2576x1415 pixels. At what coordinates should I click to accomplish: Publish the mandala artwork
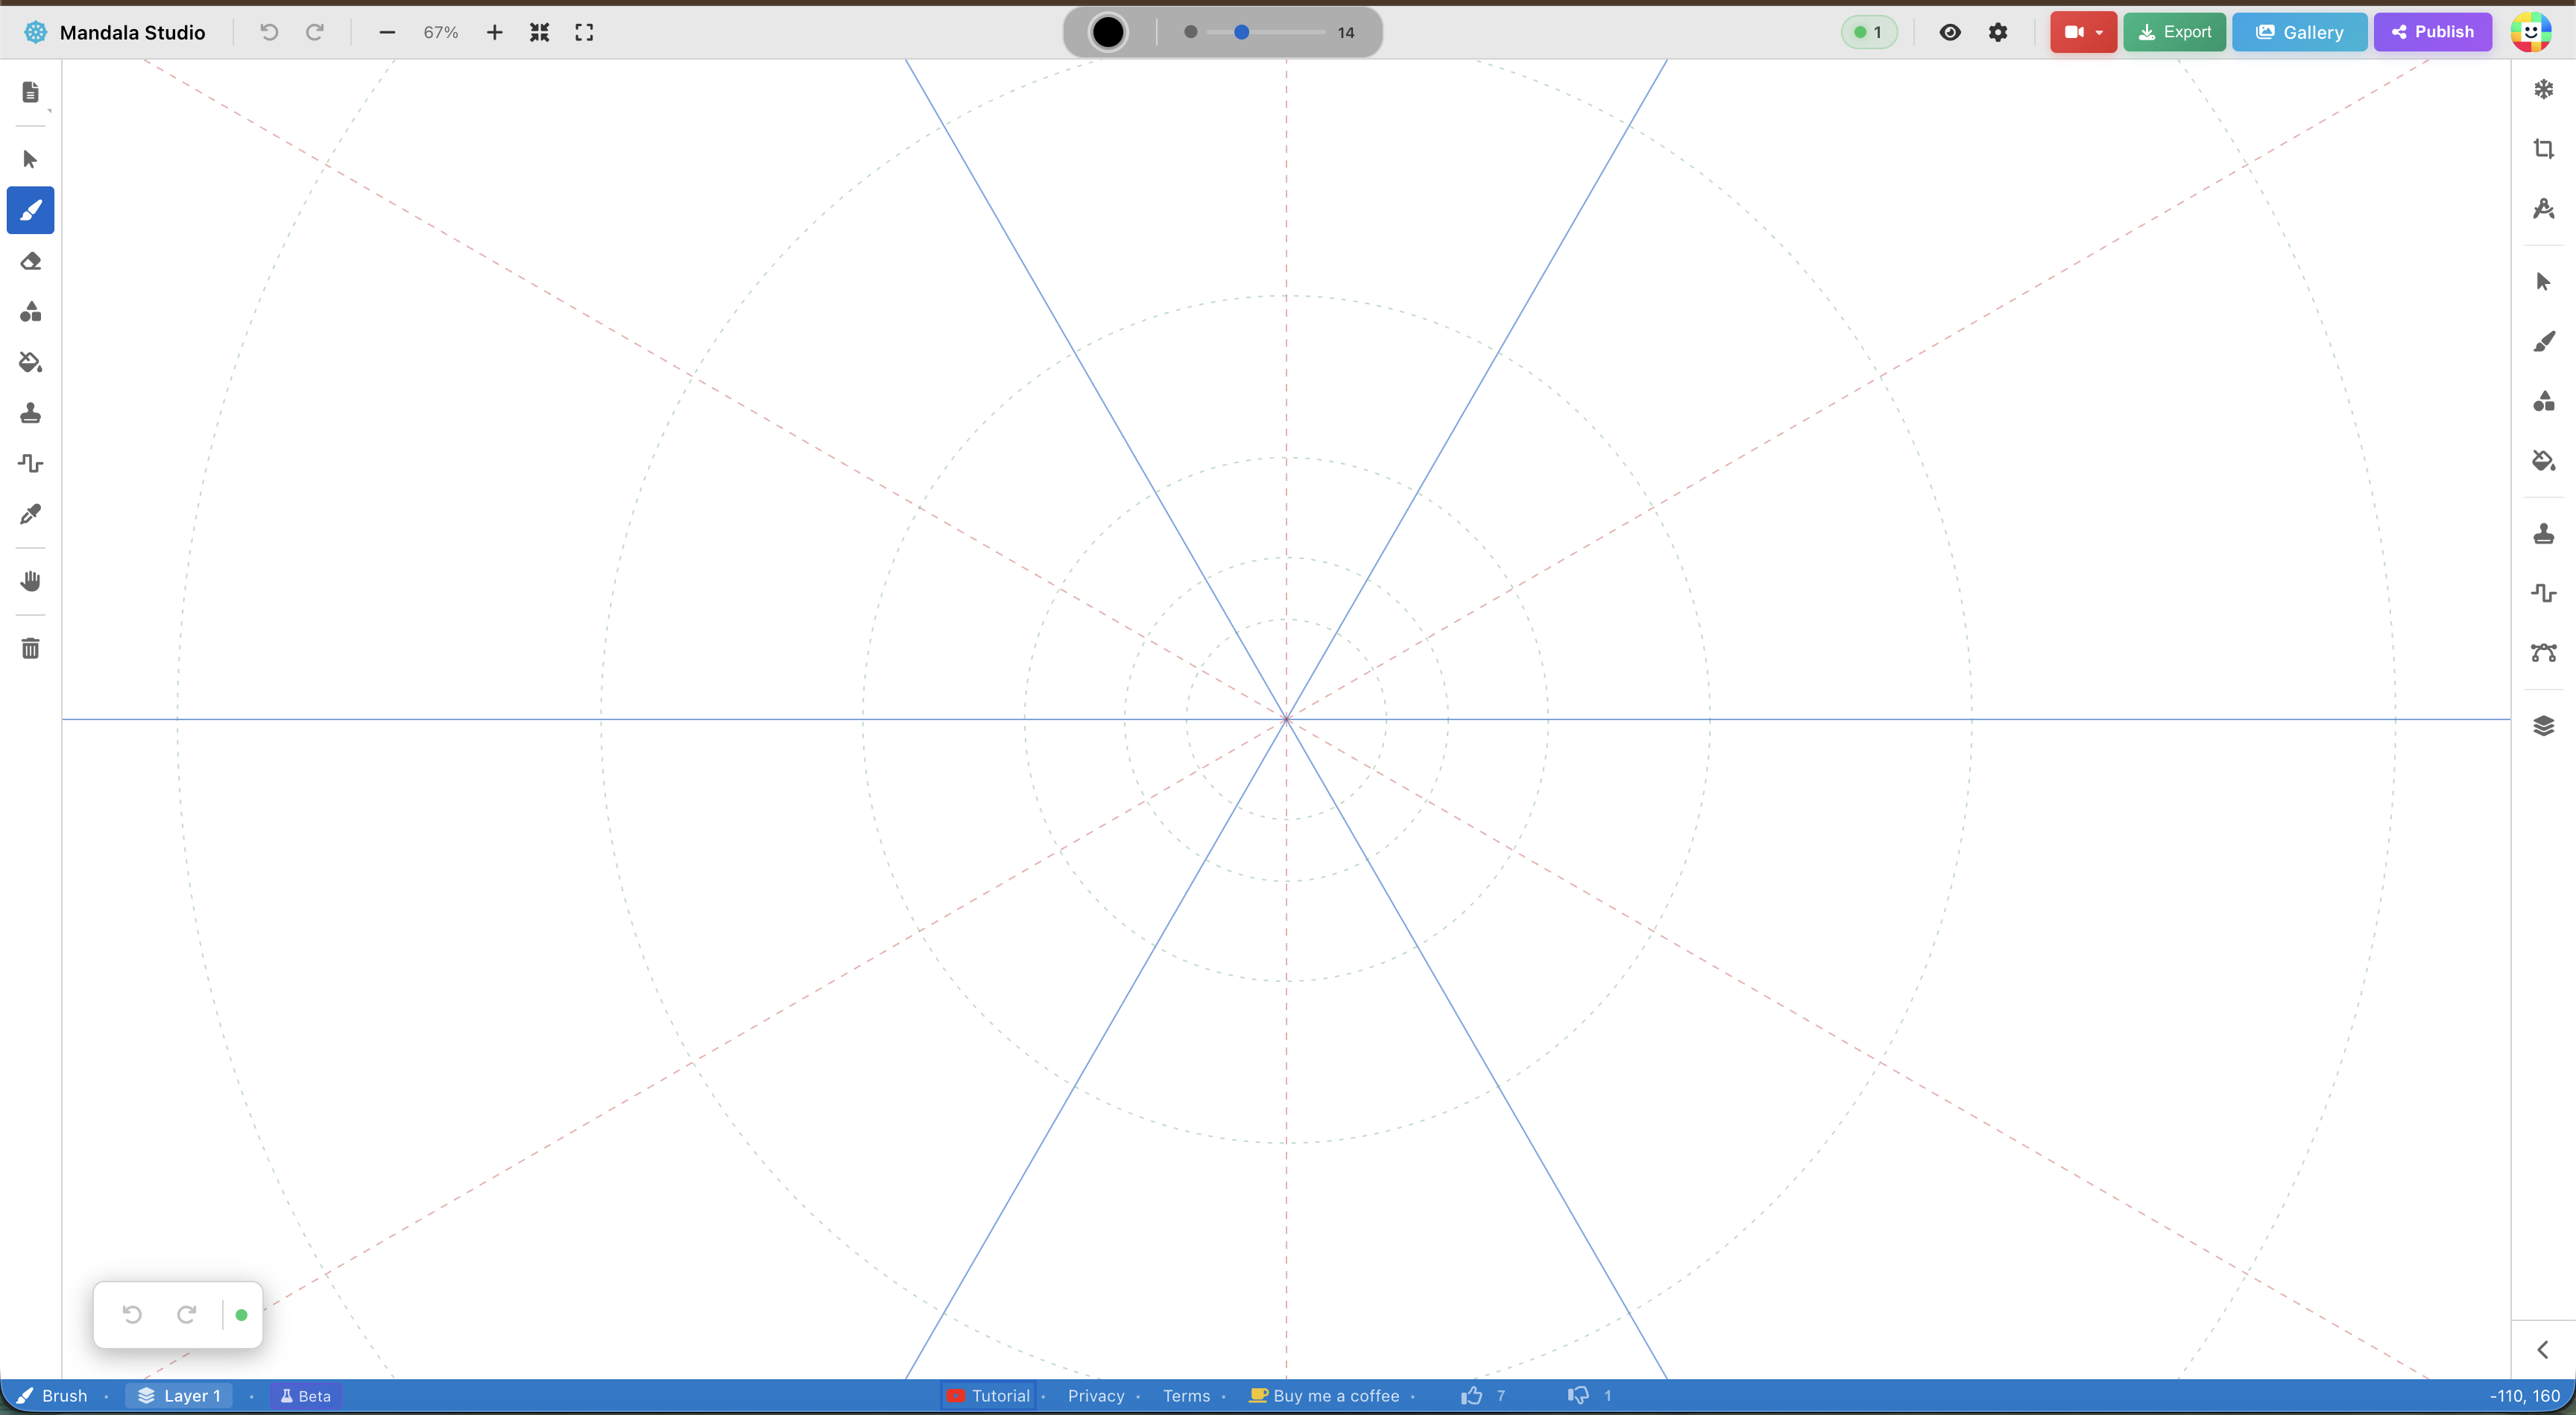click(2434, 32)
